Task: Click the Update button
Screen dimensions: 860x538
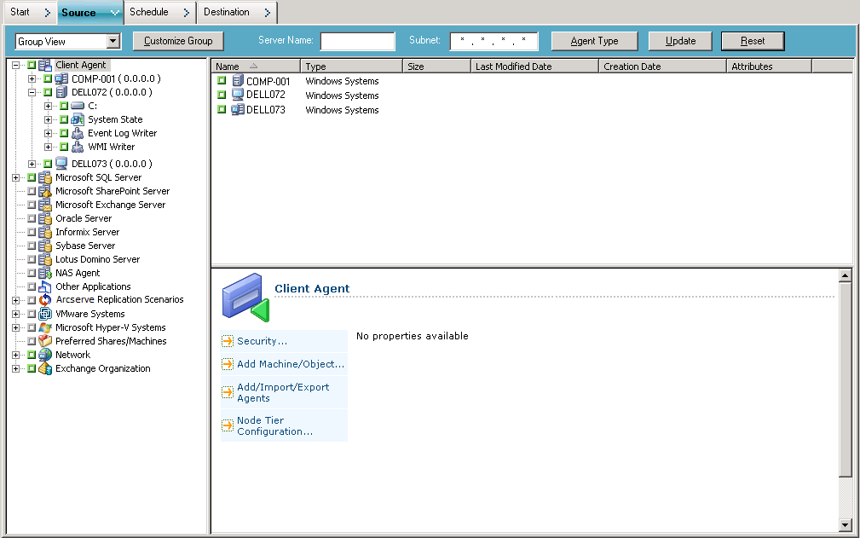Action: pyautogui.click(x=680, y=41)
